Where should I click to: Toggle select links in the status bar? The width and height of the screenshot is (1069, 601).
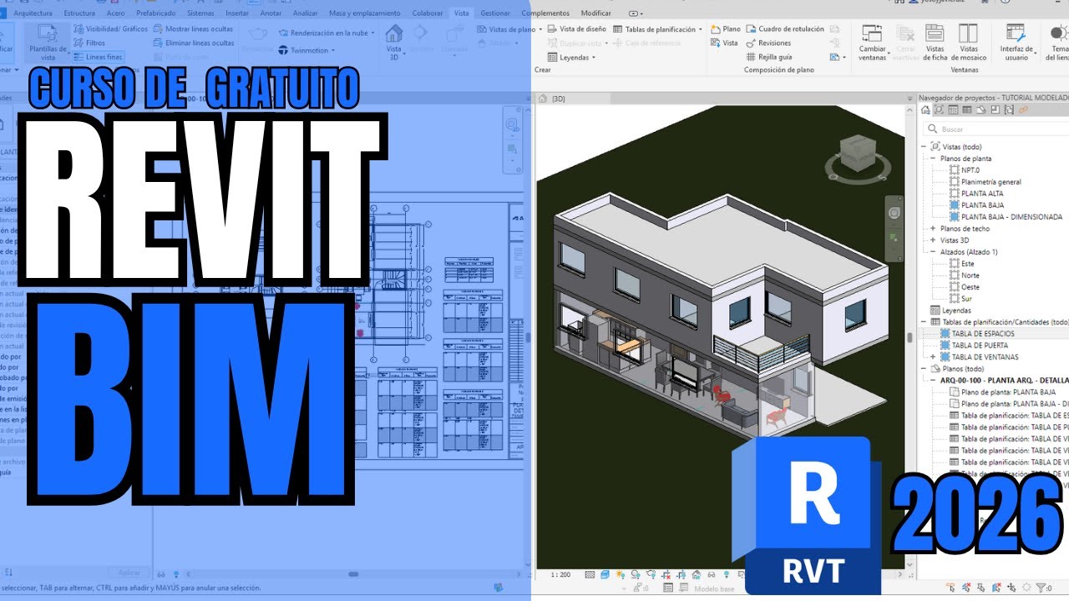[x=951, y=589]
